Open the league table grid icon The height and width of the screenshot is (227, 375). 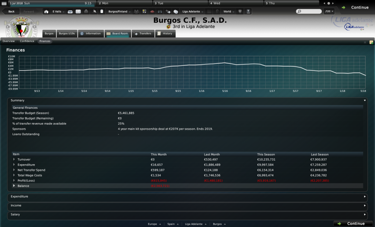(209, 11)
